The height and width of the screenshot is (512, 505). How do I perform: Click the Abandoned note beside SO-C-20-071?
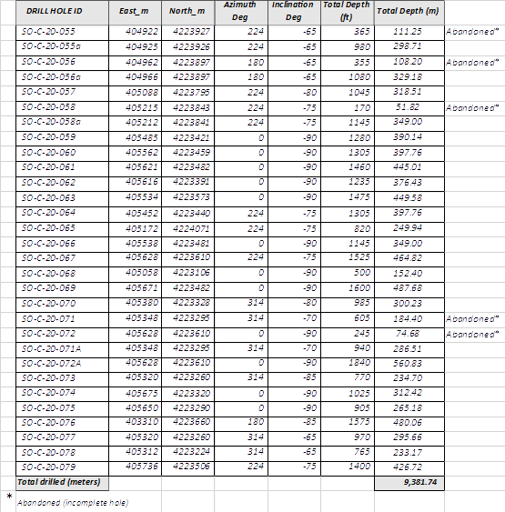(x=472, y=319)
